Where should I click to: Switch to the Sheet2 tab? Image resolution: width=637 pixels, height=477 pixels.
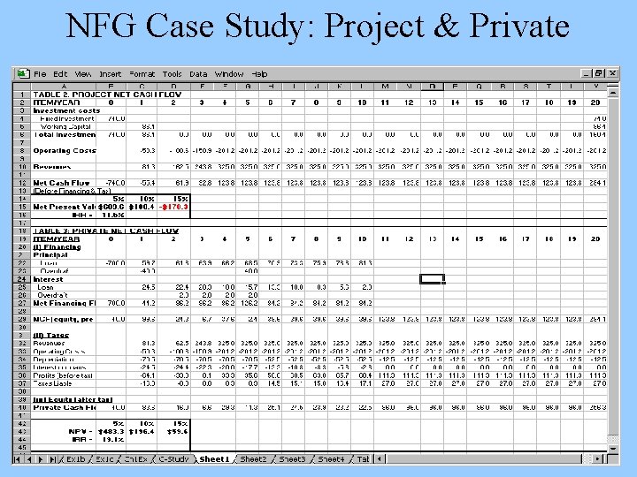pyautogui.click(x=253, y=459)
